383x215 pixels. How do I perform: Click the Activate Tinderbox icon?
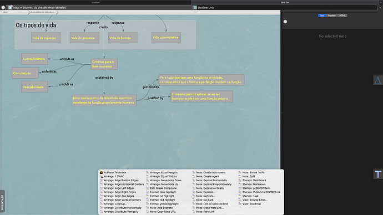pos(101,172)
